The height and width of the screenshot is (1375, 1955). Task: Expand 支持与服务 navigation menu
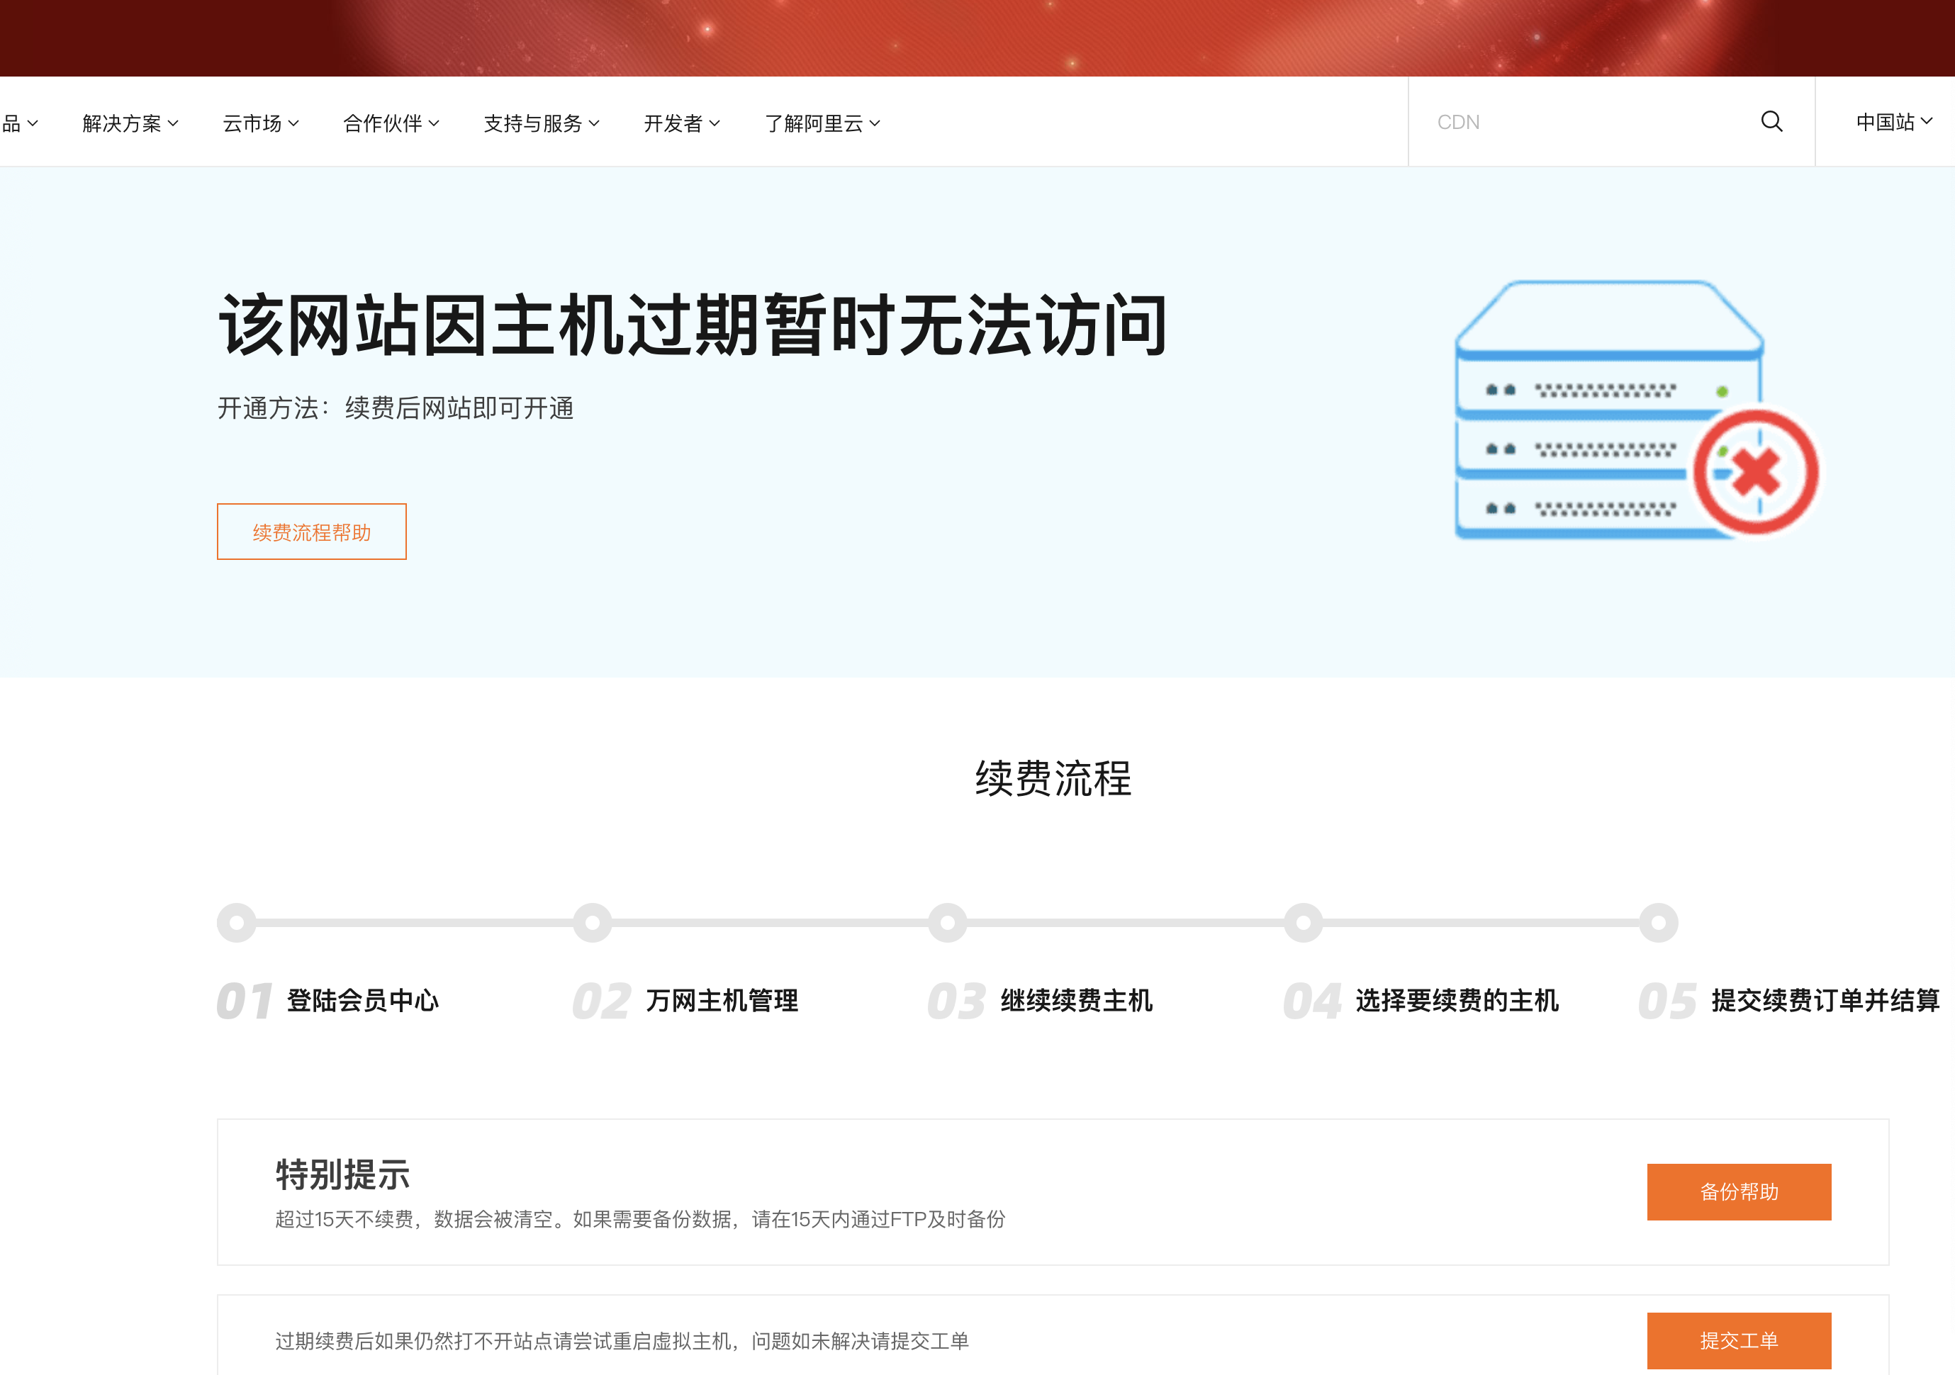click(542, 123)
